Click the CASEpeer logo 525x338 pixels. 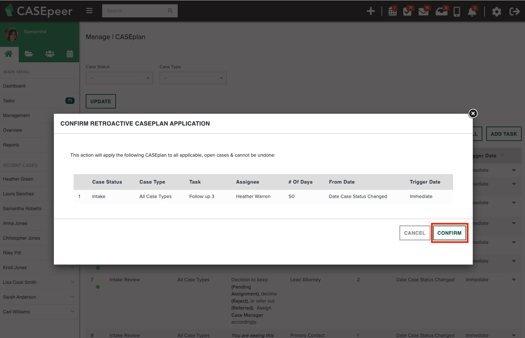tap(39, 11)
